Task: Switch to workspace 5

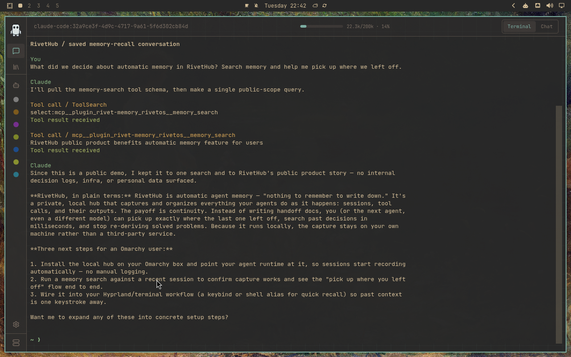Action: (x=58, y=6)
